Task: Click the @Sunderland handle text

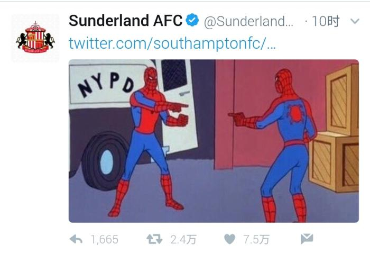Action: [x=248, y=22]
